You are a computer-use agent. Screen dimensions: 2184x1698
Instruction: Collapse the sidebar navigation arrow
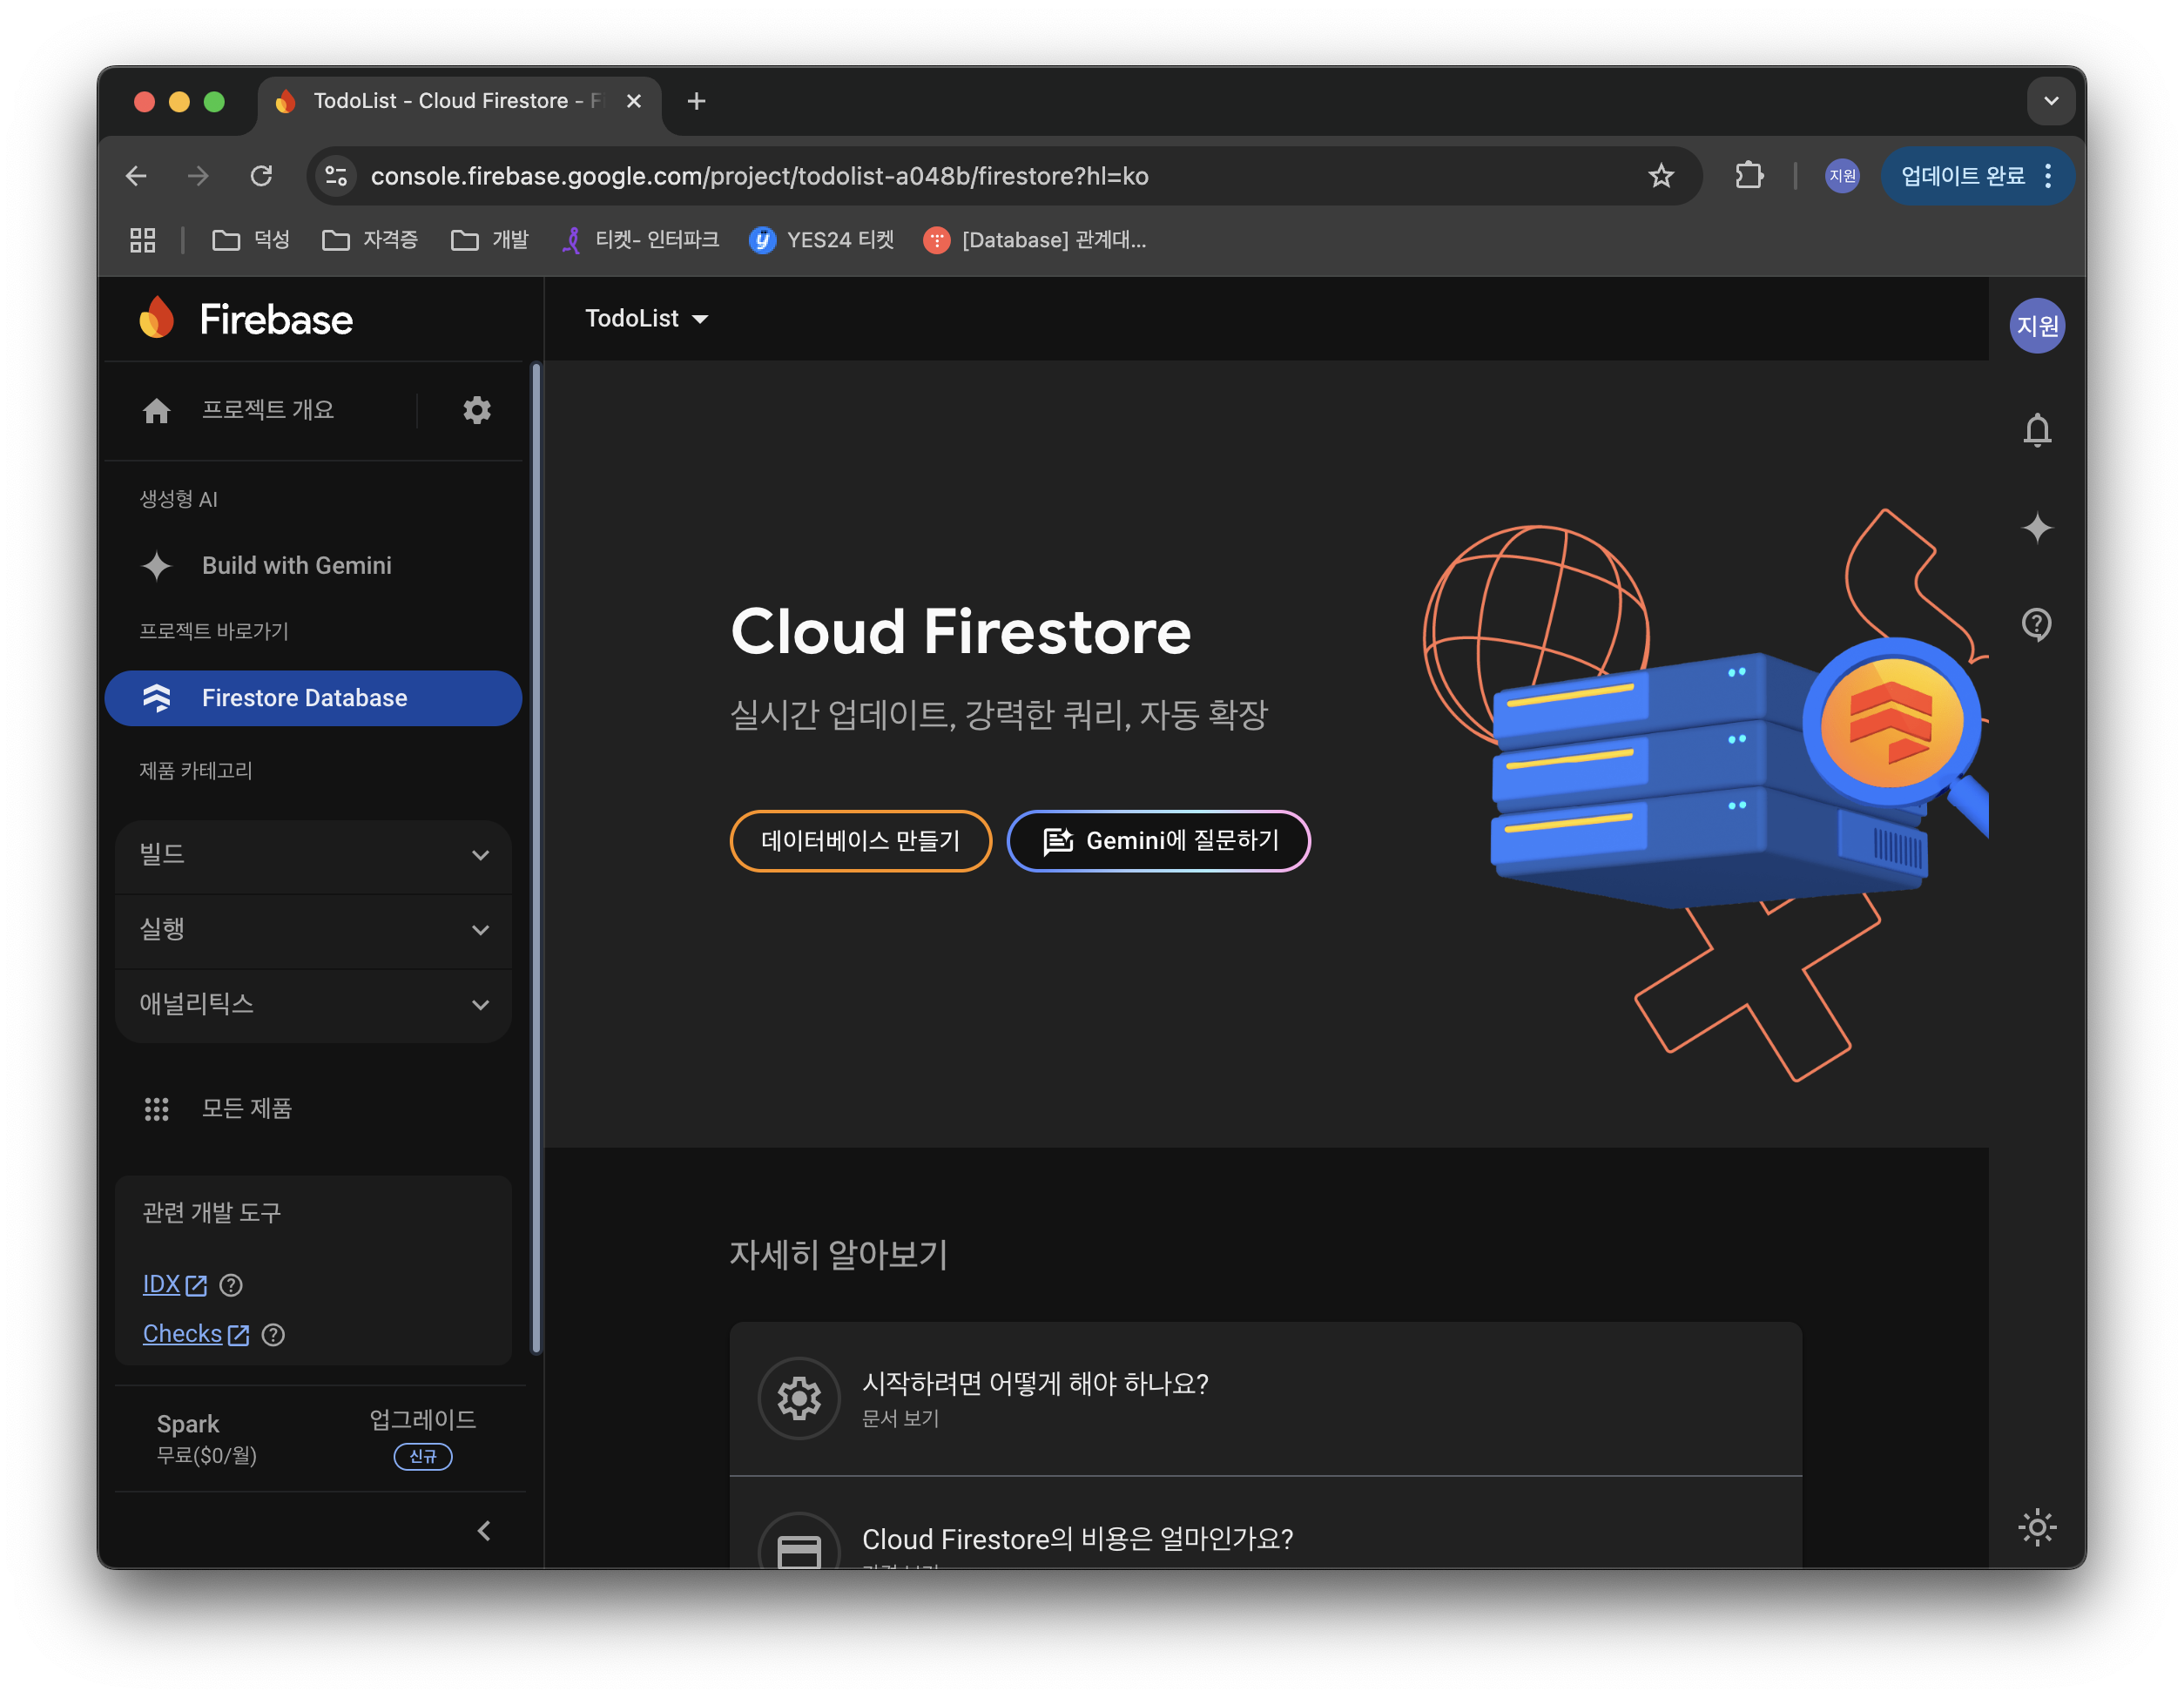pyautogui.click(x=484, y=1531)
